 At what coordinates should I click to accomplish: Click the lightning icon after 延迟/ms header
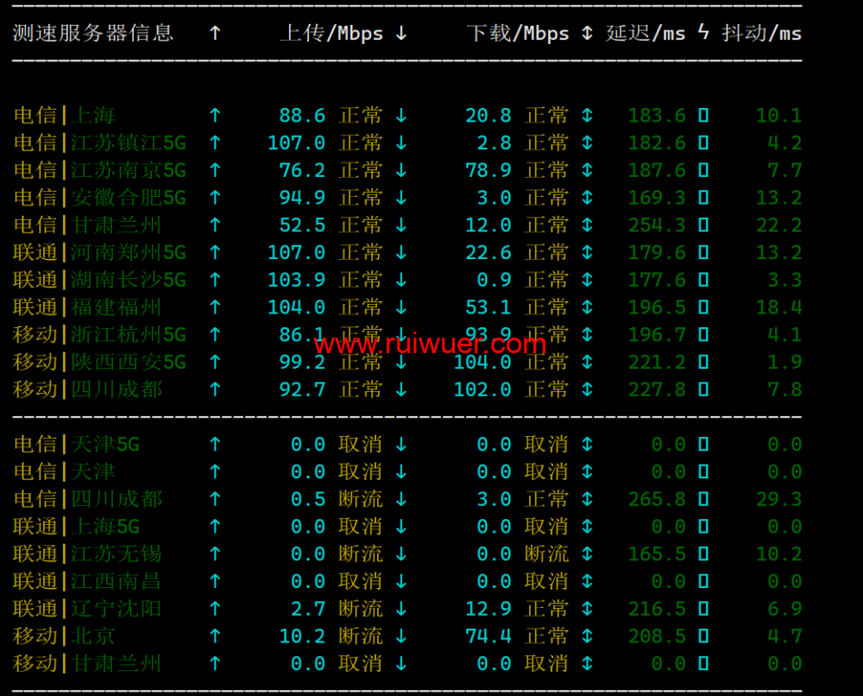click(x=703, y=33)
